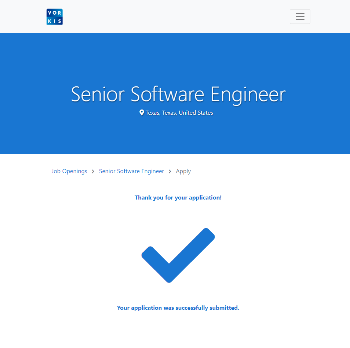Click the chevron after Job Openings breadcrumb
This screenshot has height=348, width=350.
(93, 171)
